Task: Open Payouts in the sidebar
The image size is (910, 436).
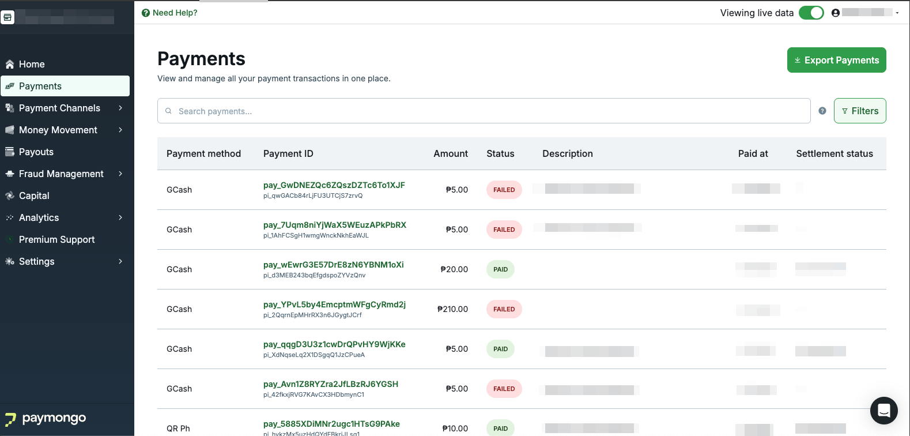Action: (65, 152)
